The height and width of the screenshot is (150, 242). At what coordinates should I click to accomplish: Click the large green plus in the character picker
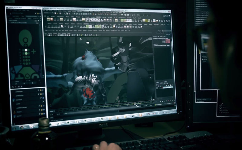click(34, 51)
